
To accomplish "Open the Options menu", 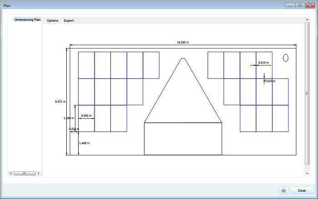I will (53, 20).
